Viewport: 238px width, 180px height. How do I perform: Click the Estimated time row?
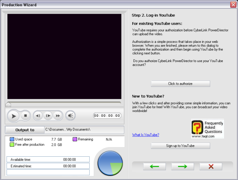click(x=48, y=166)
